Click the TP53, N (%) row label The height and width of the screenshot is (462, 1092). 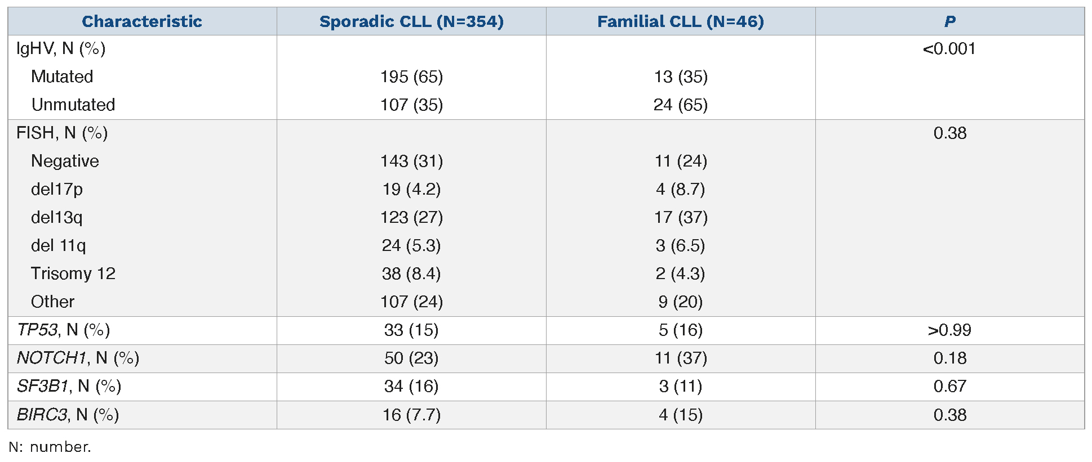tap(63, 330)
